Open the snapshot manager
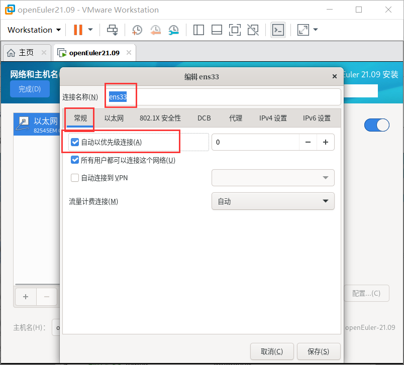 (174, 30)
